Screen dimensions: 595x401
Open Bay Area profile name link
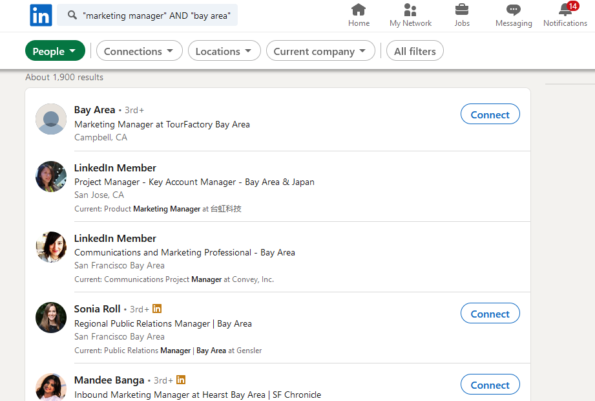pyautogui.click(x=94, y=110)
